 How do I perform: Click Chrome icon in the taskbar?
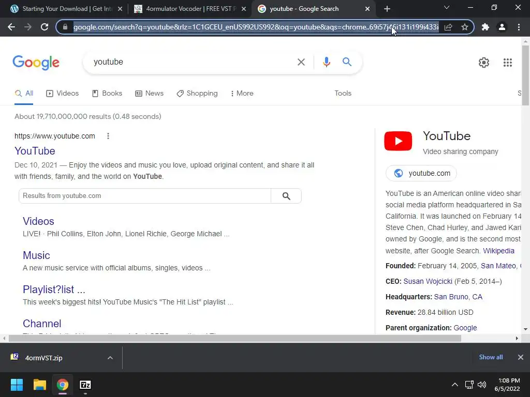[63, 385]
